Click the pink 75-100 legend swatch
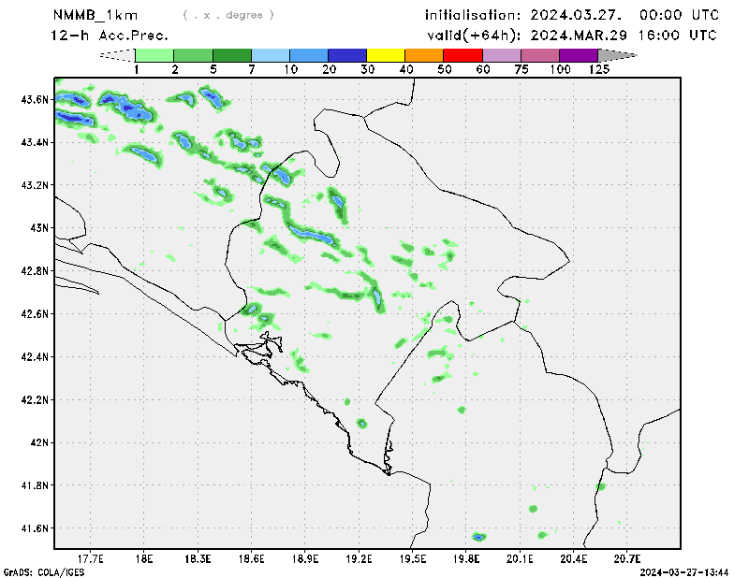 (540, 55)
